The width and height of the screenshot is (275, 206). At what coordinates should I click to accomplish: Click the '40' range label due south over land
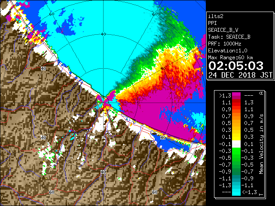pyautogui.click(x=103, y=172)
